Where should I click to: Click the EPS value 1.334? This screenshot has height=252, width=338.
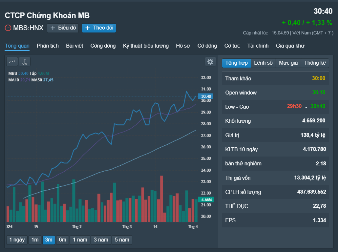(x=320, y=220)
